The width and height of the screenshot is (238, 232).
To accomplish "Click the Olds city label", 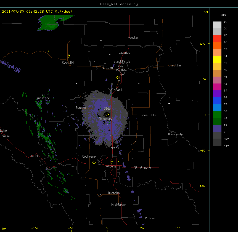I will [107, 109].
